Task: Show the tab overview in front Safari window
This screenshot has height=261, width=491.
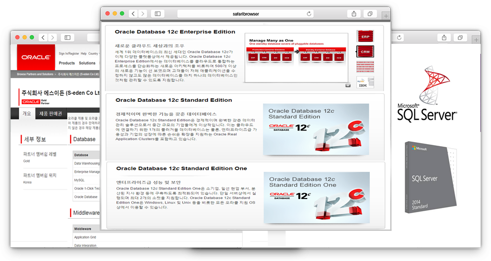Action: point(370,14)
